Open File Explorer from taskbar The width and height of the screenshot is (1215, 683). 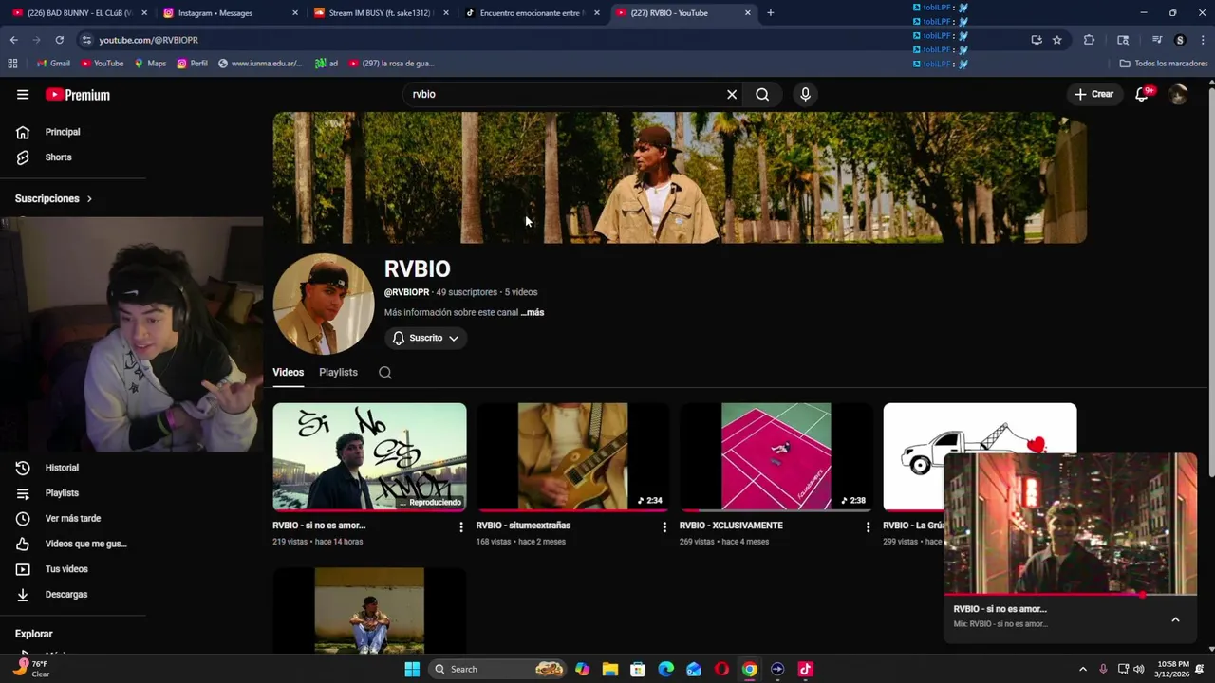(610, 669)
